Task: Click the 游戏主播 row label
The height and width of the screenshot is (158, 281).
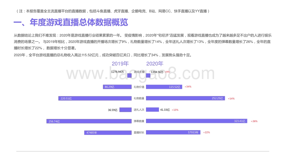Action: click(139, 72)
